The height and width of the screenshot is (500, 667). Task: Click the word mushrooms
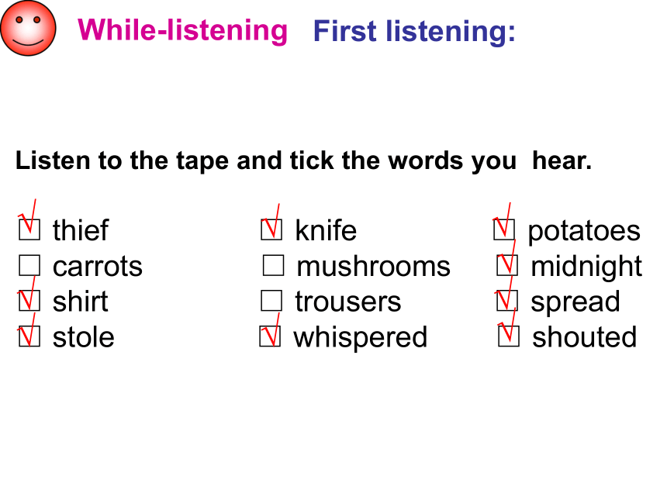point(374,267)
